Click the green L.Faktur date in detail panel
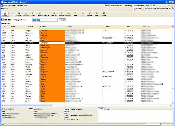This screenshot has height=126, width=175. coord(75,119)
